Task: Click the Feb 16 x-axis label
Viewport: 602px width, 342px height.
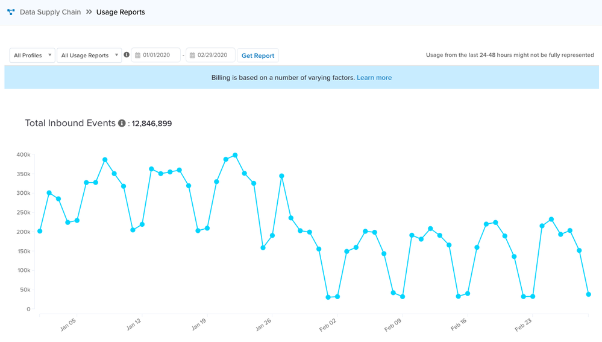Action: (x=459, y=325)
